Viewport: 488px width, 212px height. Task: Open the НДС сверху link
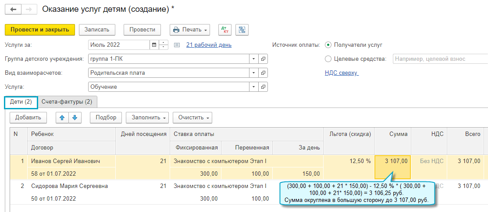coord(342,73)
